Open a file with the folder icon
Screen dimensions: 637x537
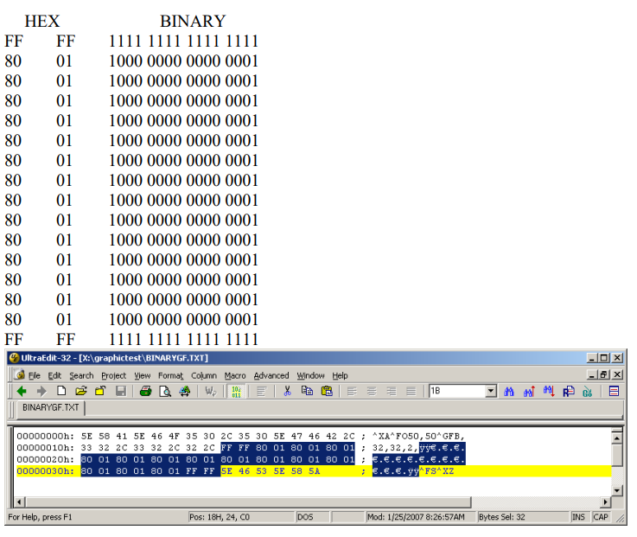[x=81, y=391]
